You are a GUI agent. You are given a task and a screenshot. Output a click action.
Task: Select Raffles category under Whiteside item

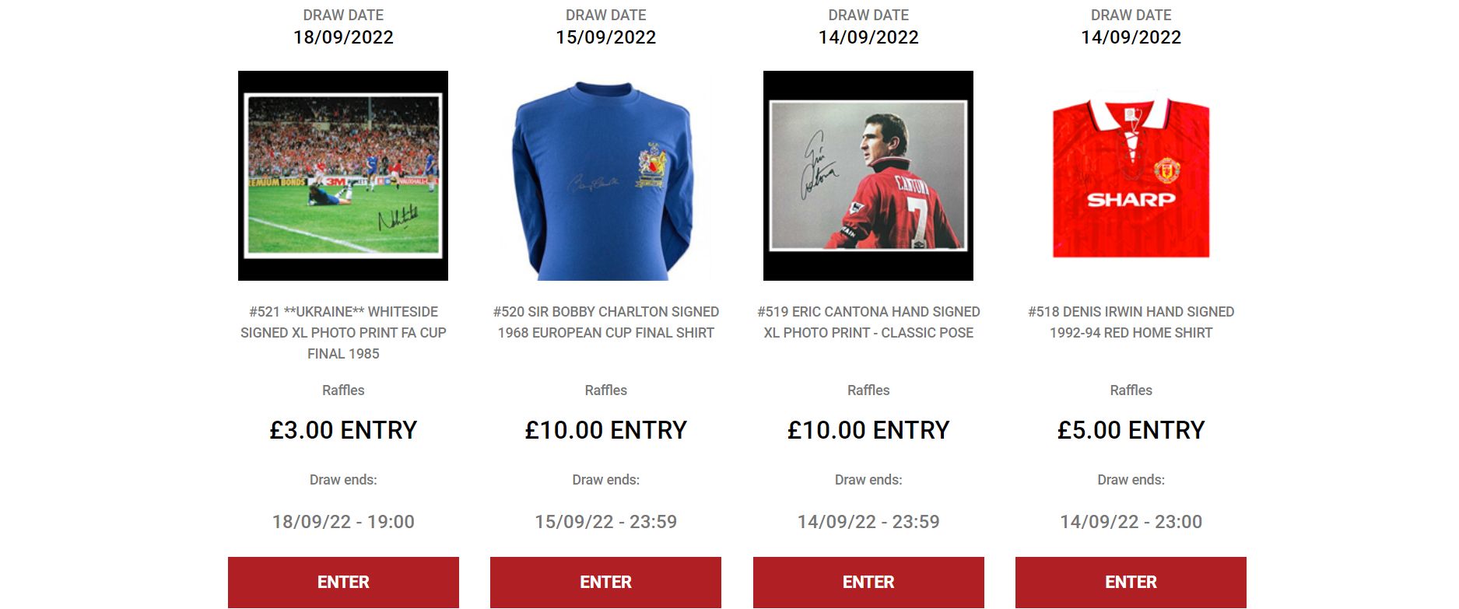pyautogui.click(x=343, y=390)
